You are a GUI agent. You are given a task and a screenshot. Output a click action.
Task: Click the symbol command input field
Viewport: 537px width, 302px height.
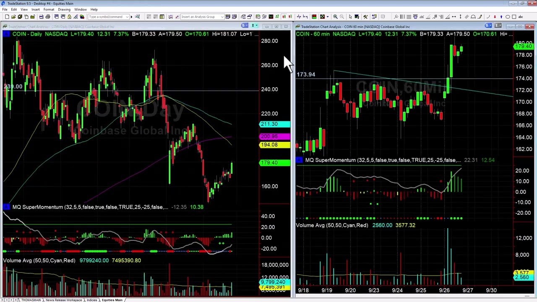[x=107, y=17]
